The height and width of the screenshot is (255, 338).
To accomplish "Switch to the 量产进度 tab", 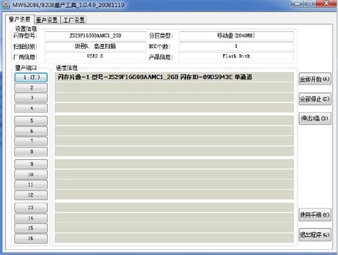I will click(19, 19).
